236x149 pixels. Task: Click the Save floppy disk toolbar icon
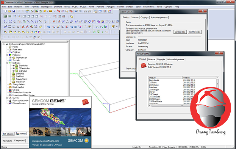[x=14, y=11]
